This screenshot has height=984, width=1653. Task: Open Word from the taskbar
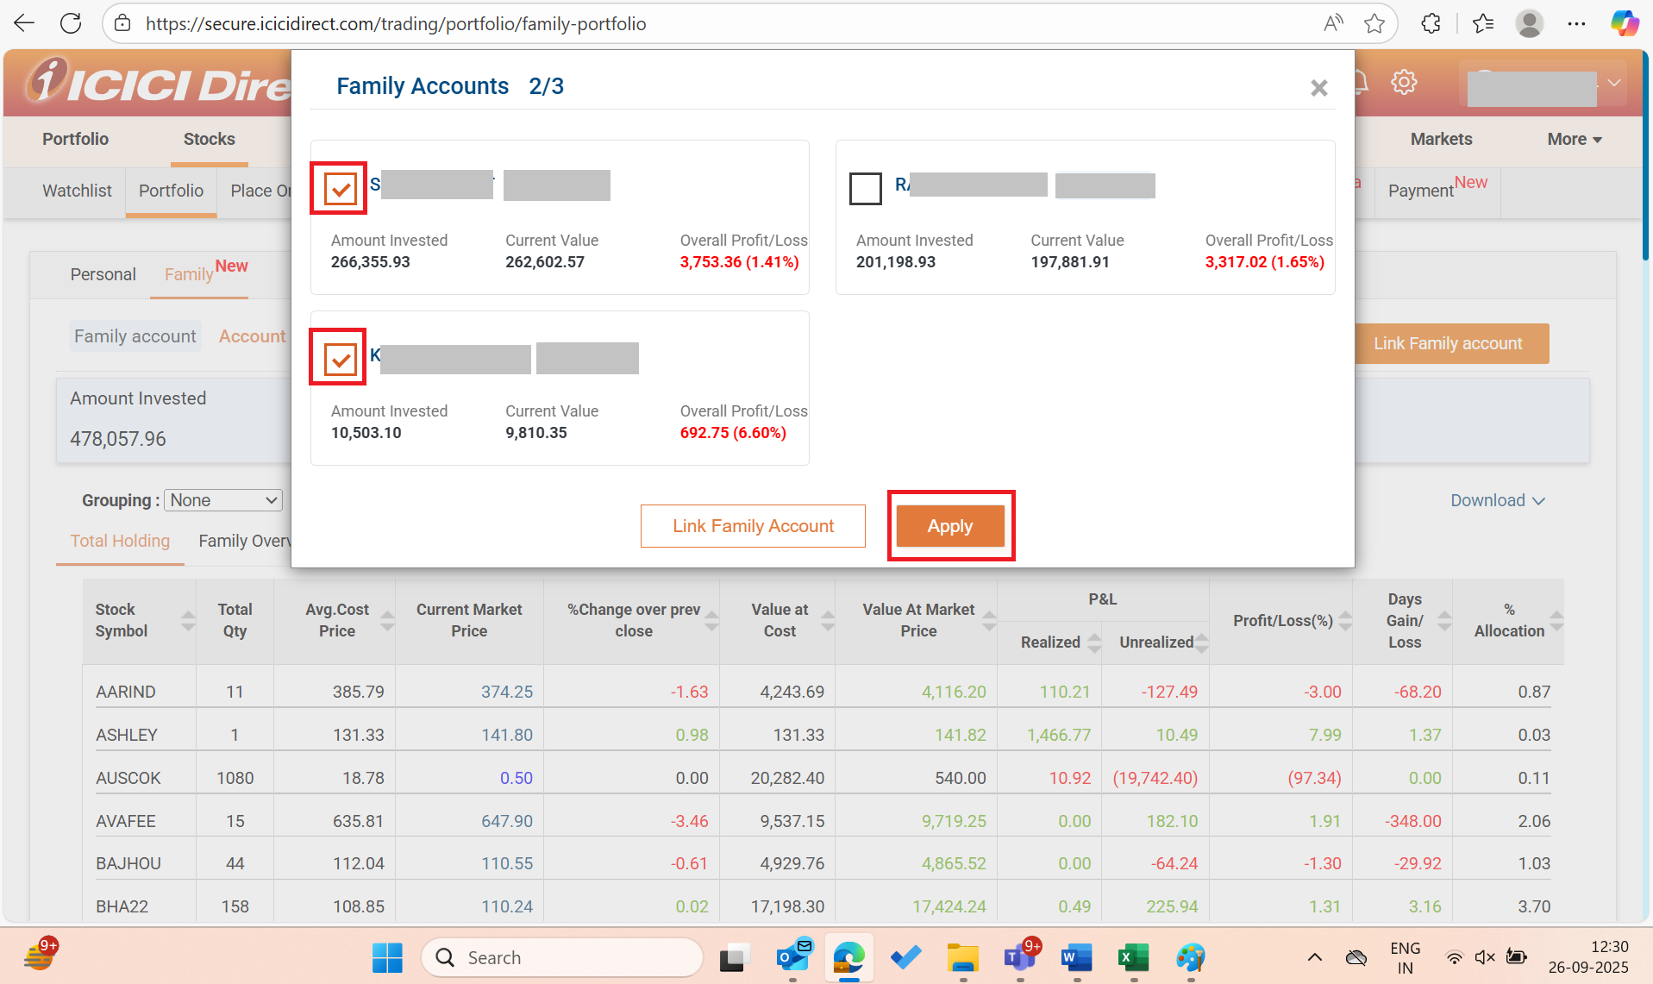click(1076, 957)
